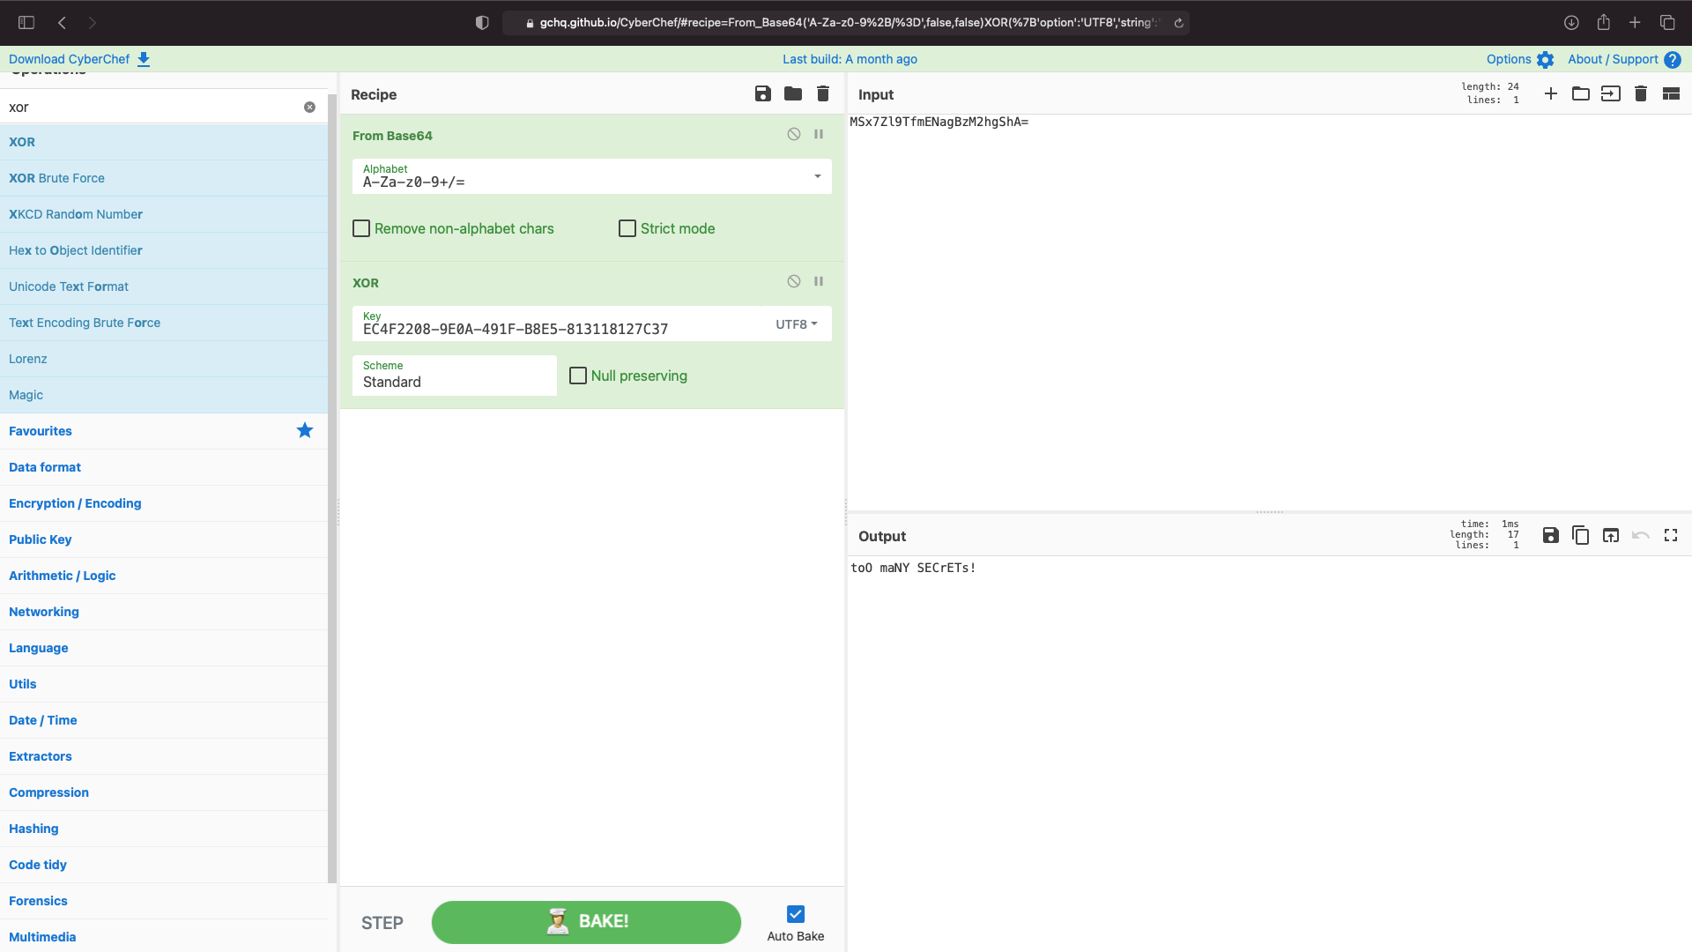Click the Load recipe folder icon
Screen dimensions: 1692x952
[x=793, y=93]
